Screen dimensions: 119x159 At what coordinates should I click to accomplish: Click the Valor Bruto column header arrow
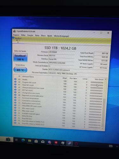[105, 79]
